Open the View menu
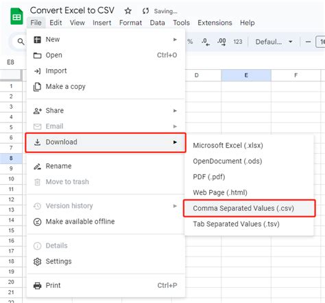Viewport: 325px width, 303px height. 77,23
